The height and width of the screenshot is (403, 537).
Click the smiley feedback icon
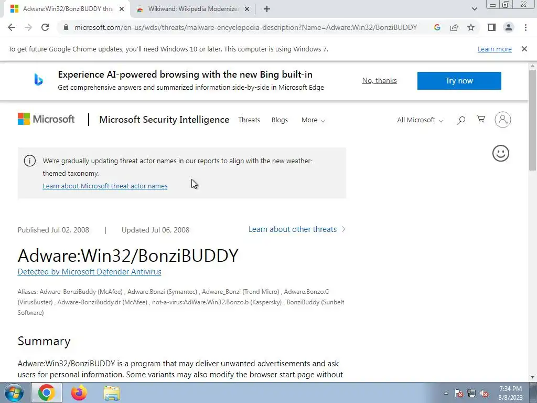pos(501,153)
